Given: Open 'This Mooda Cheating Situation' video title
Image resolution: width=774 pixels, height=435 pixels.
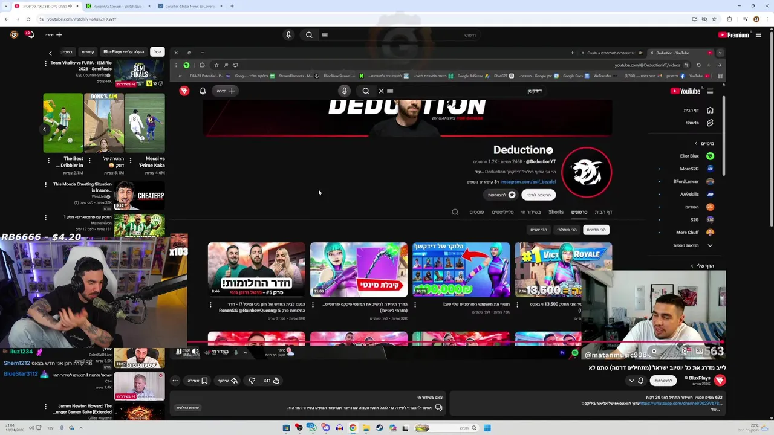Looking at the screenshot, I should (x=82, y=187).
